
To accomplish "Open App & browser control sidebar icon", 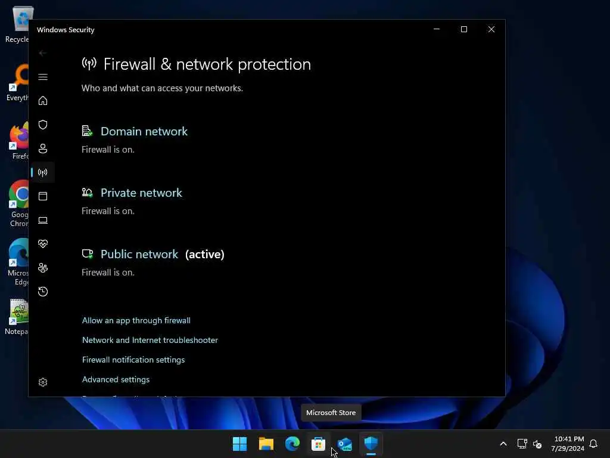I will pyautogui.click(x=43, y=196).
